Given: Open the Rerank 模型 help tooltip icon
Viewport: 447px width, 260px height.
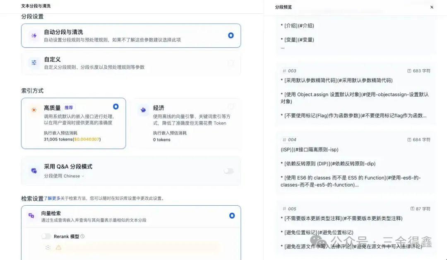Looking at the screenshot, I should pos(83,236).
